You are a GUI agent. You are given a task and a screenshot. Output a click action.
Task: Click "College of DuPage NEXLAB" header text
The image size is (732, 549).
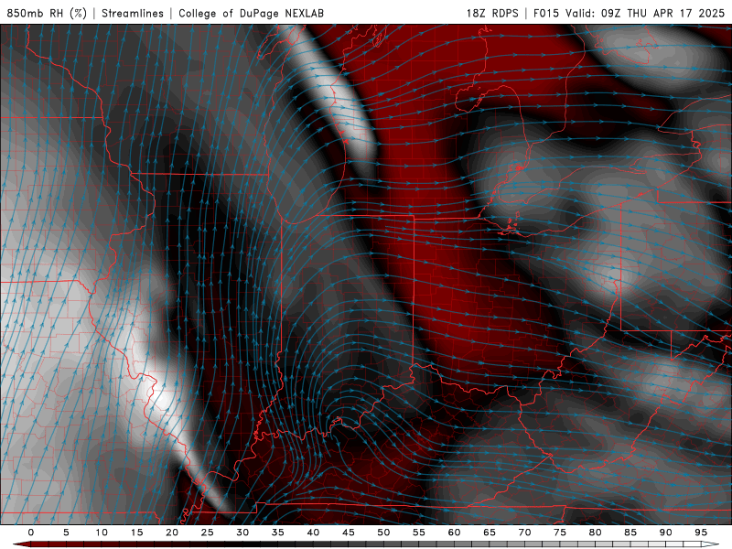(251, 13)
